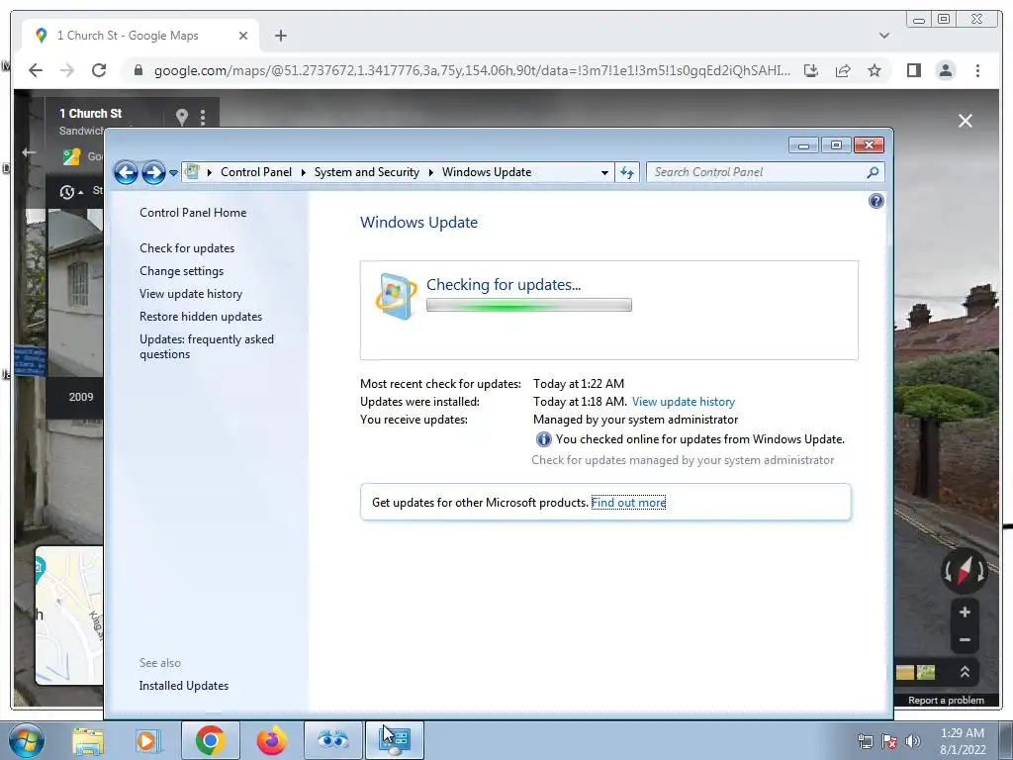Click the install app icon in Chrome omnibox
The image size is (1013, 760).
click(x=811, y=70)
